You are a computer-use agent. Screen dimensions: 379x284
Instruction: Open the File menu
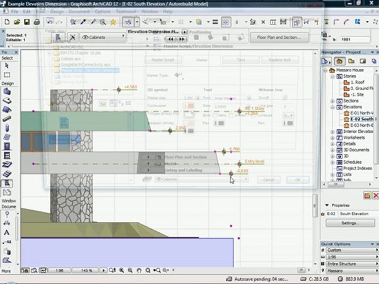15,12
